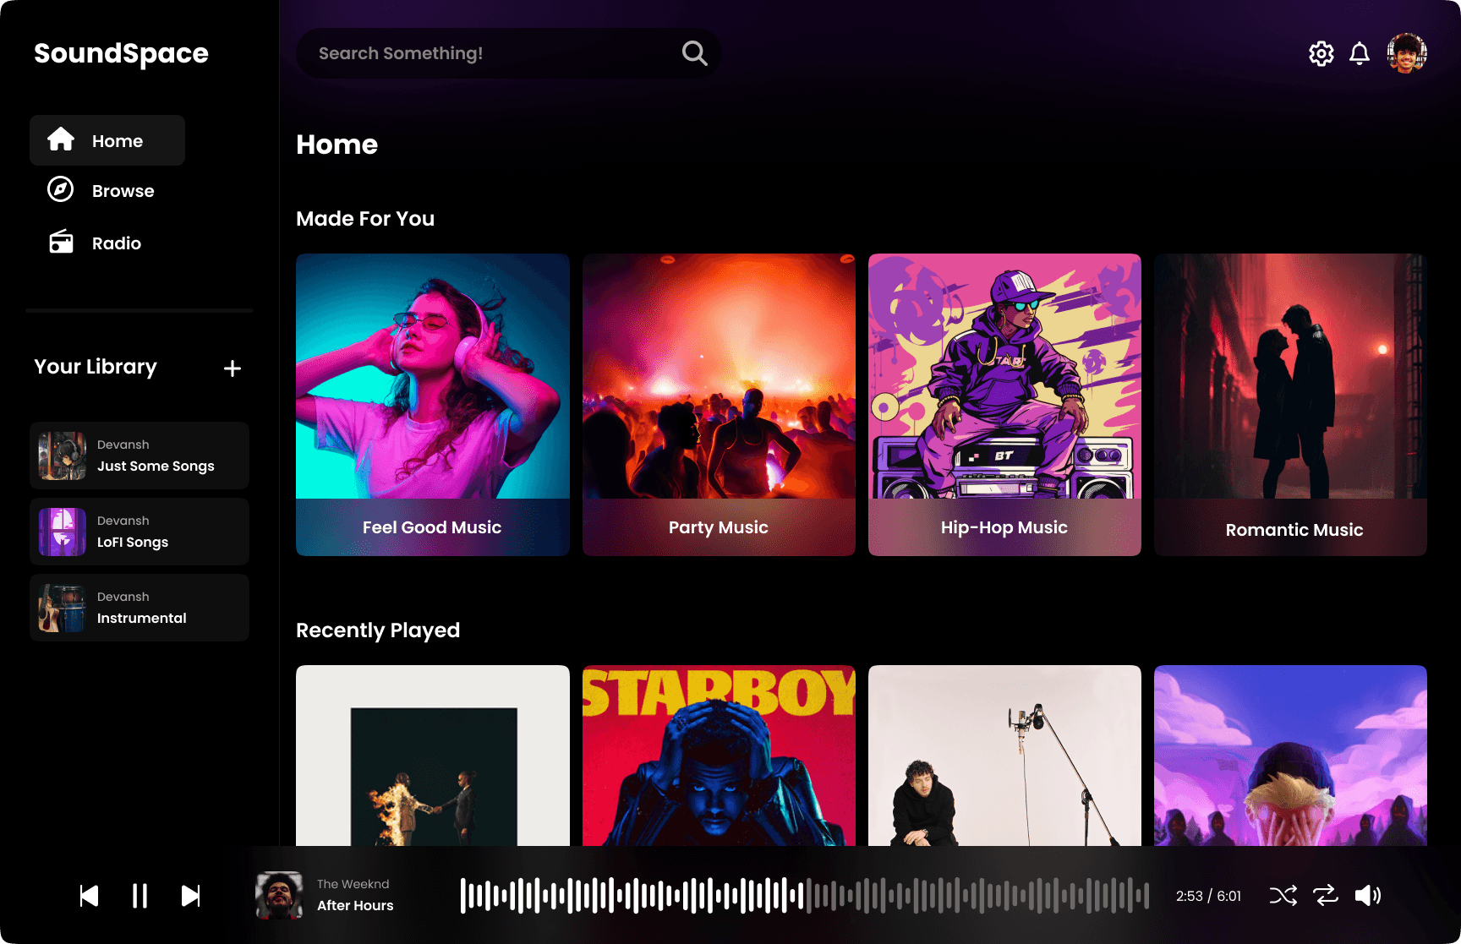Go to Home menu label
1461x944 pixels.
pos(118,141)
